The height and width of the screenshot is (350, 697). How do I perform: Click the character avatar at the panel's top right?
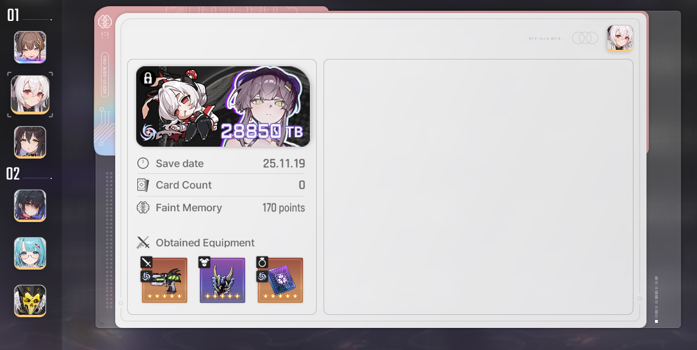620,38
